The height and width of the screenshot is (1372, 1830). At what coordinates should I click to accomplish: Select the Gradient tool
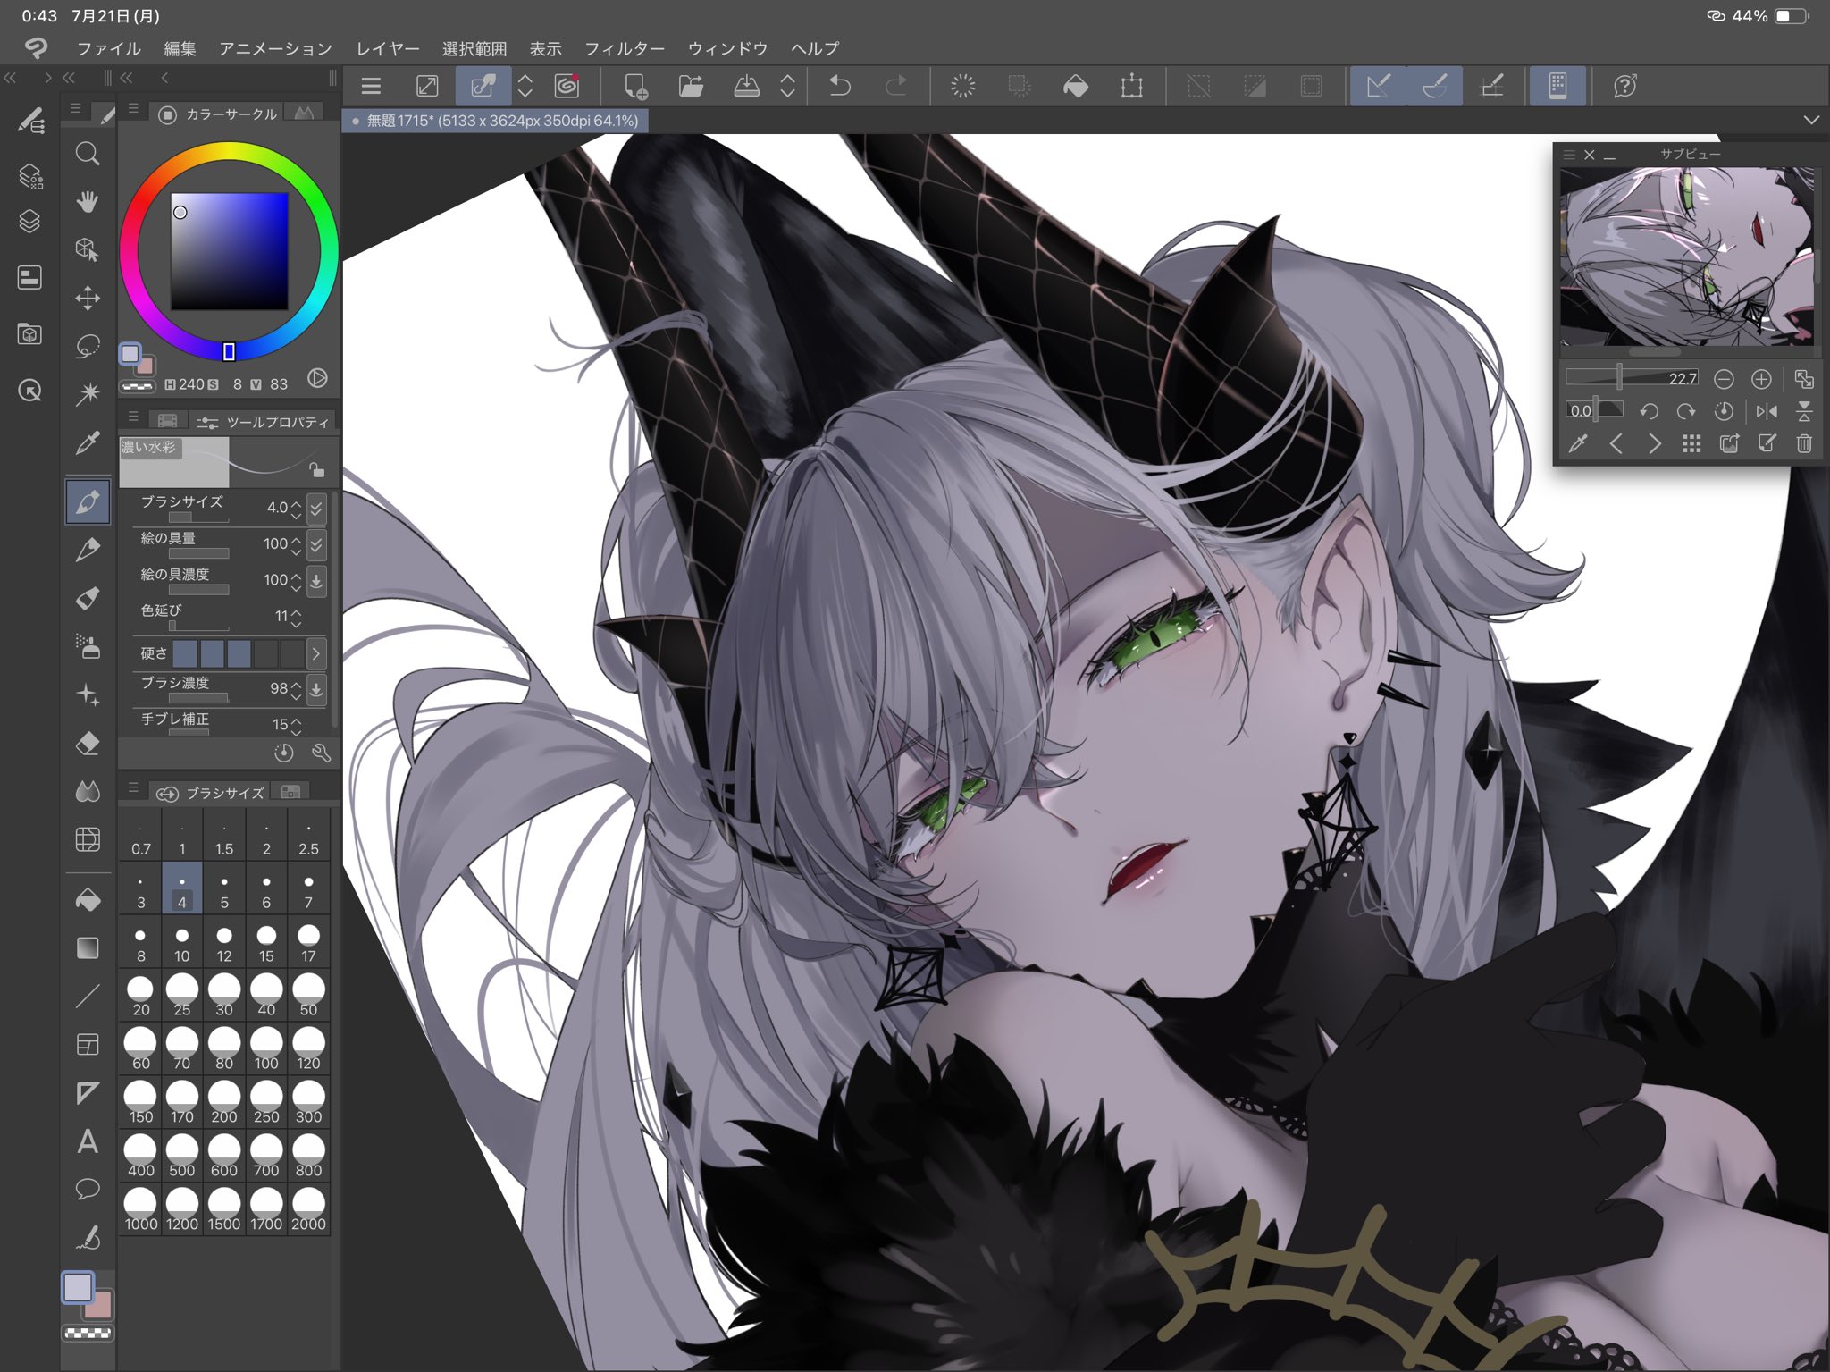pos(88,947)
